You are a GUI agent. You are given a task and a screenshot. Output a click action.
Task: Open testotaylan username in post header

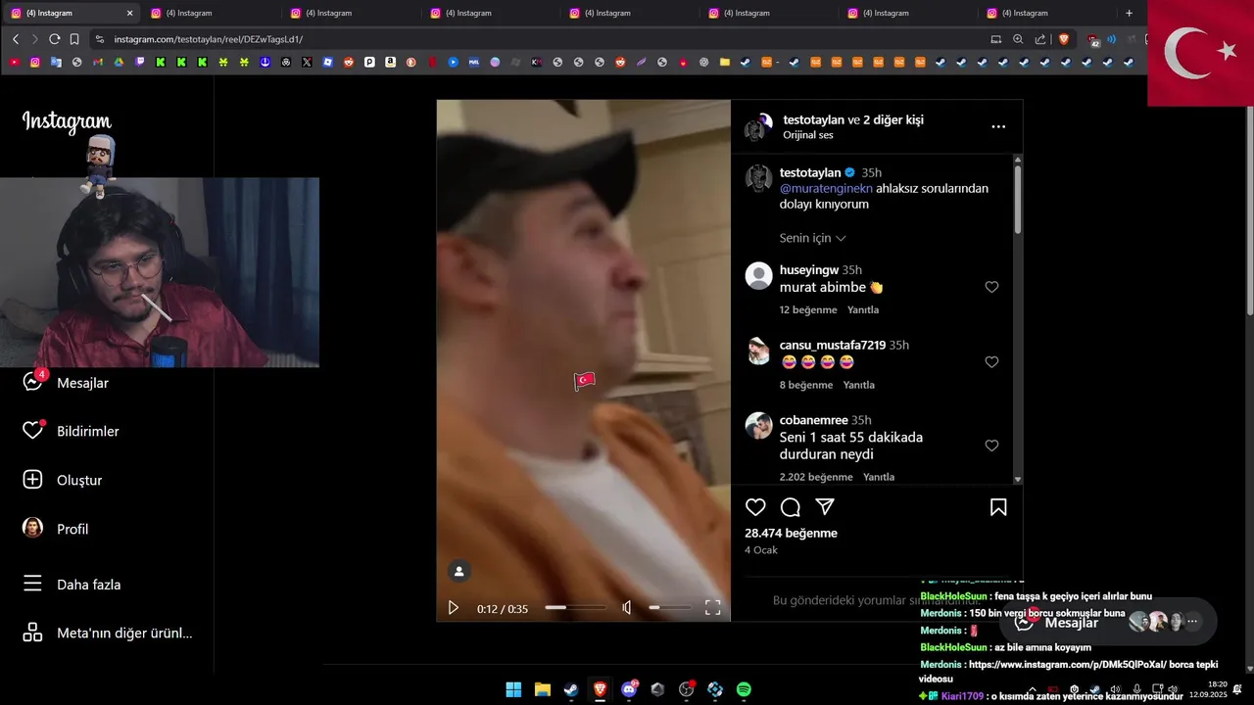pos(813,119)
